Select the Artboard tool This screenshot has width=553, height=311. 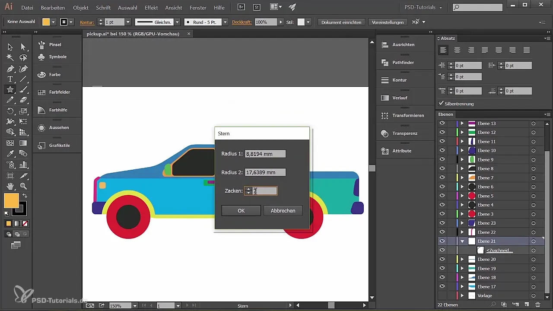[x=10, y=175]
